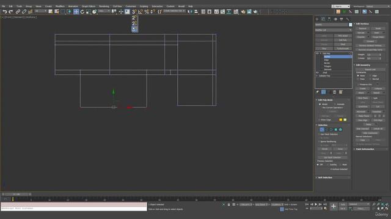This screenshot has height=219, width=391.
Task: Toggle the 3D Snaps button
Action: point(134,12)
